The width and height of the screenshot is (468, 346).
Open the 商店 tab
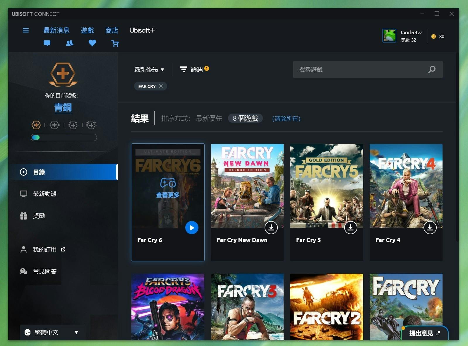(112, 30)
